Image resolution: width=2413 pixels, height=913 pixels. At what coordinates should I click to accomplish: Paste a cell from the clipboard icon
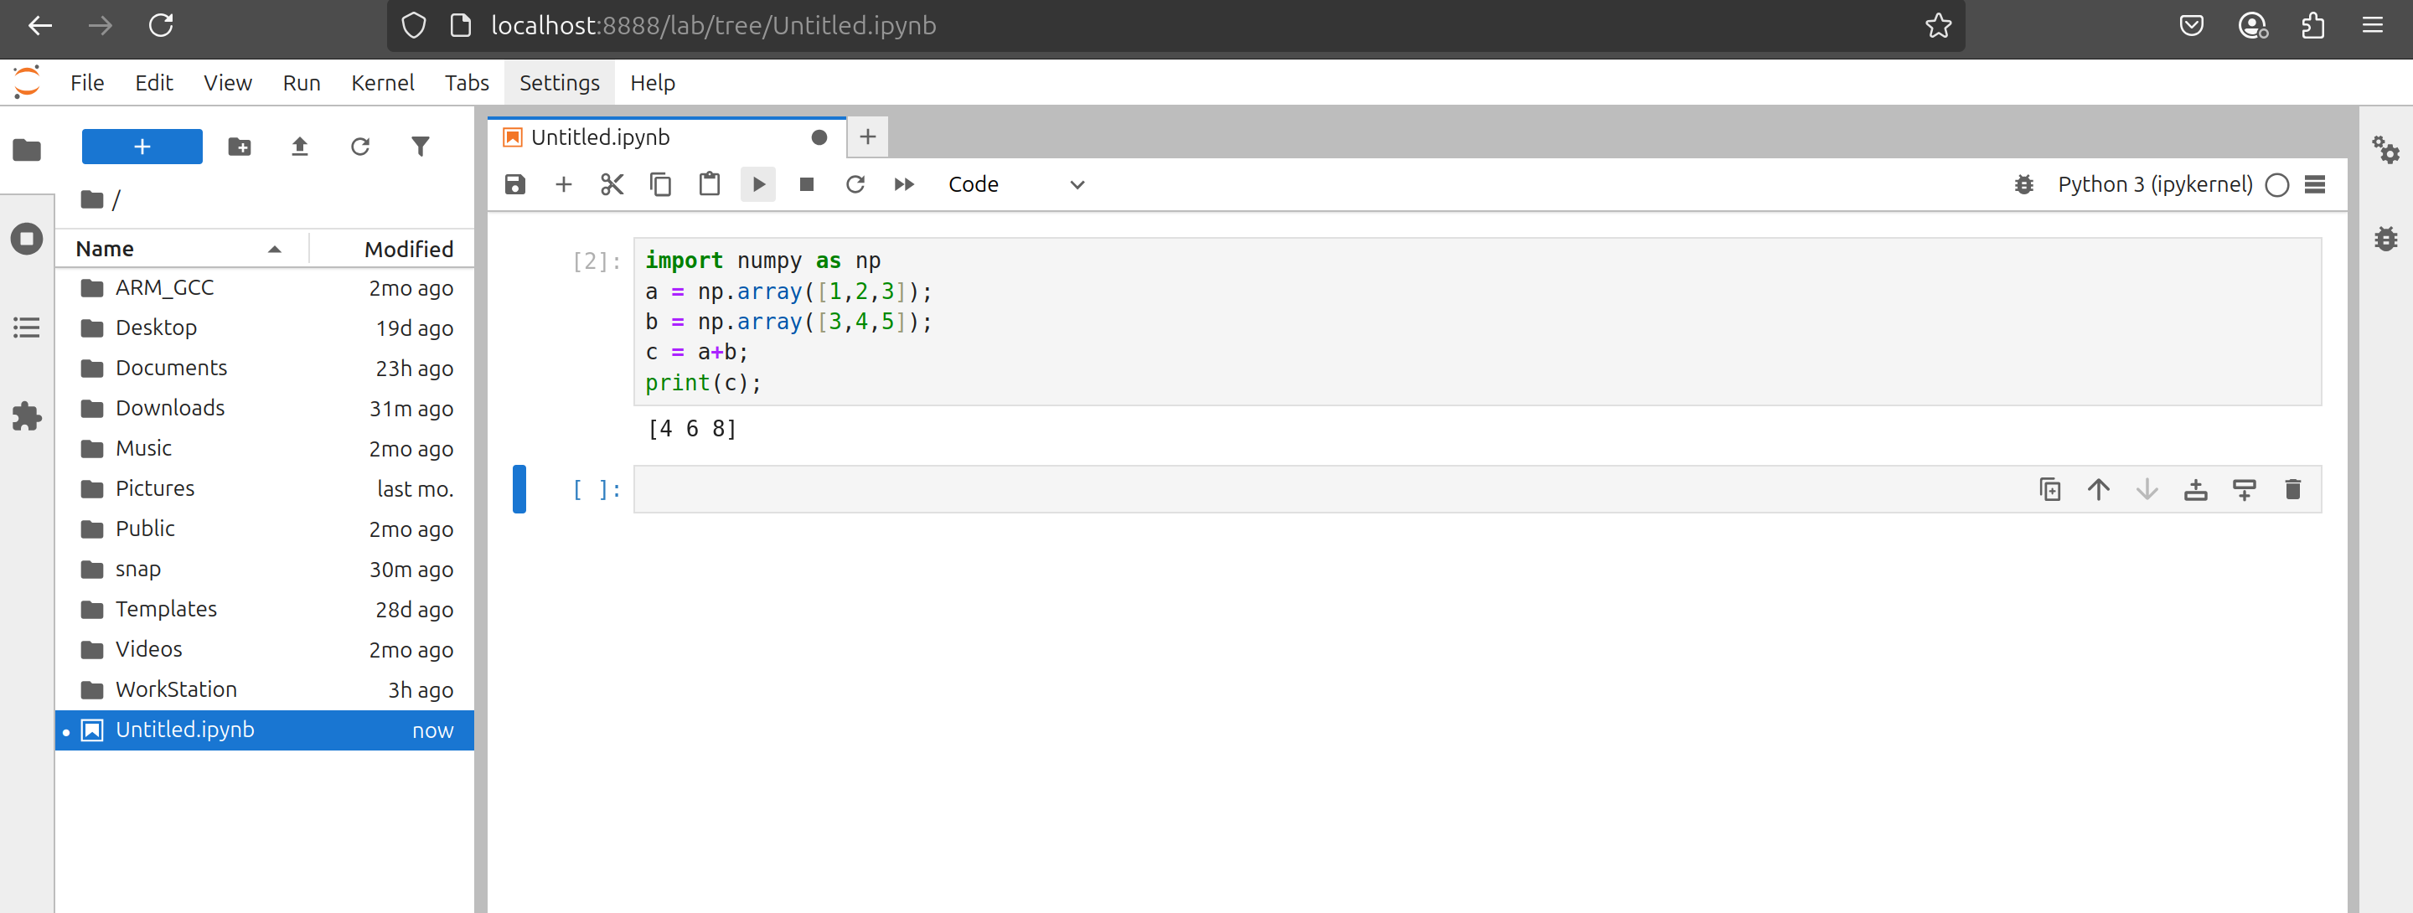pyautogui.click(x=709, y=184)
